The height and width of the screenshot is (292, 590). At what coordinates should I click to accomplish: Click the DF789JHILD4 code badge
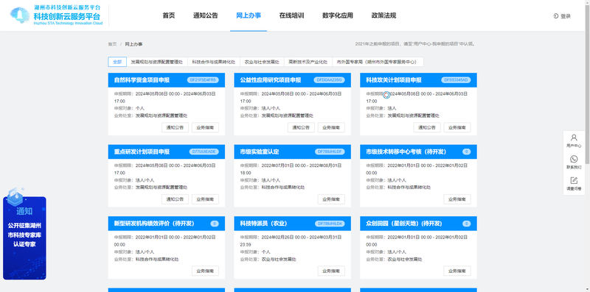330,224
